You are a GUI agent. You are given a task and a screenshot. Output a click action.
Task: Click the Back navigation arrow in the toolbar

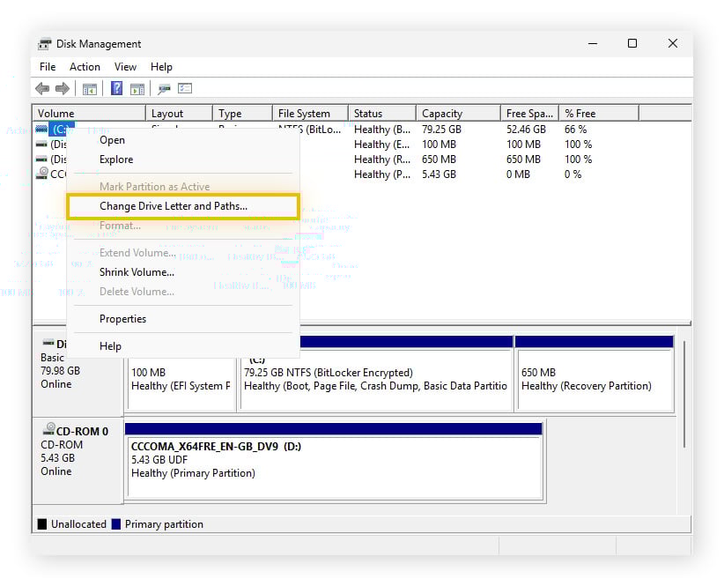pos(41,88)
